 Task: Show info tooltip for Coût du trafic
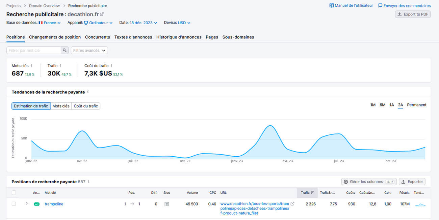(x=111, y=66)
